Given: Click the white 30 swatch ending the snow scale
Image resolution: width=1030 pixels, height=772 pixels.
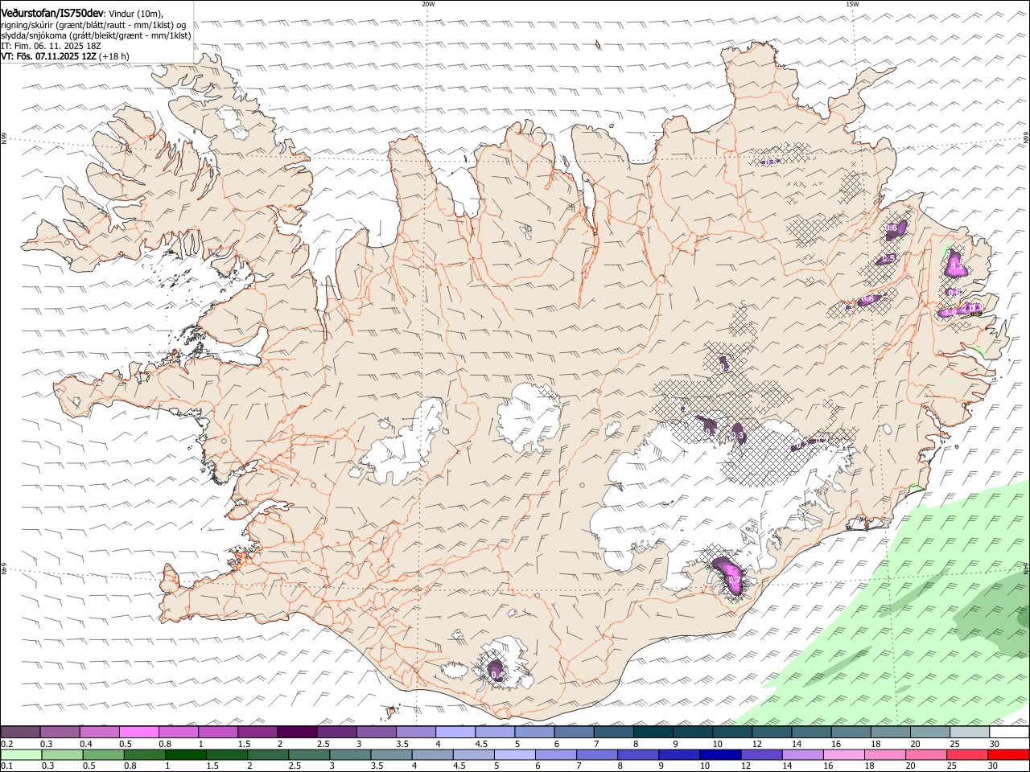Looking at the screenshot, I should pyautogui.click(x=1008, y=732).
